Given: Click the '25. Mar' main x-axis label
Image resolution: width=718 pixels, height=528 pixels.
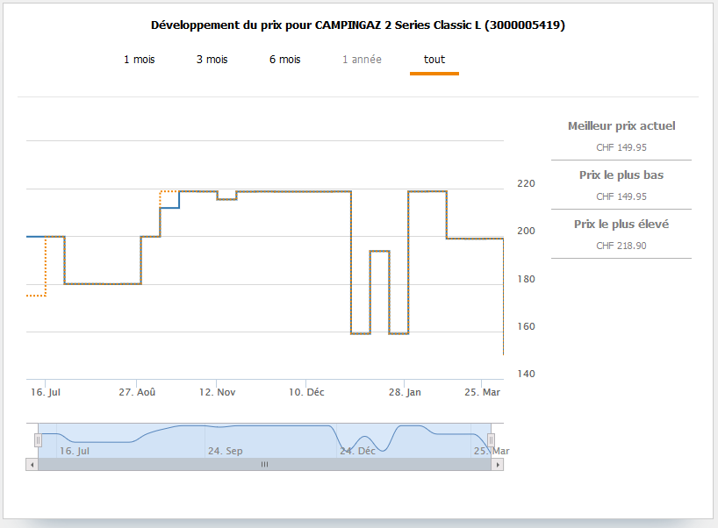Looking at the screenshot, I should coord(482,392).
